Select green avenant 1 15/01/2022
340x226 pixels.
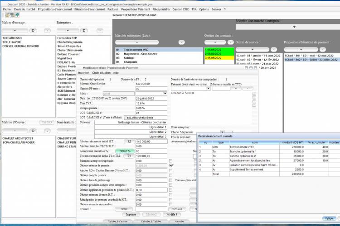coord(219,50)
